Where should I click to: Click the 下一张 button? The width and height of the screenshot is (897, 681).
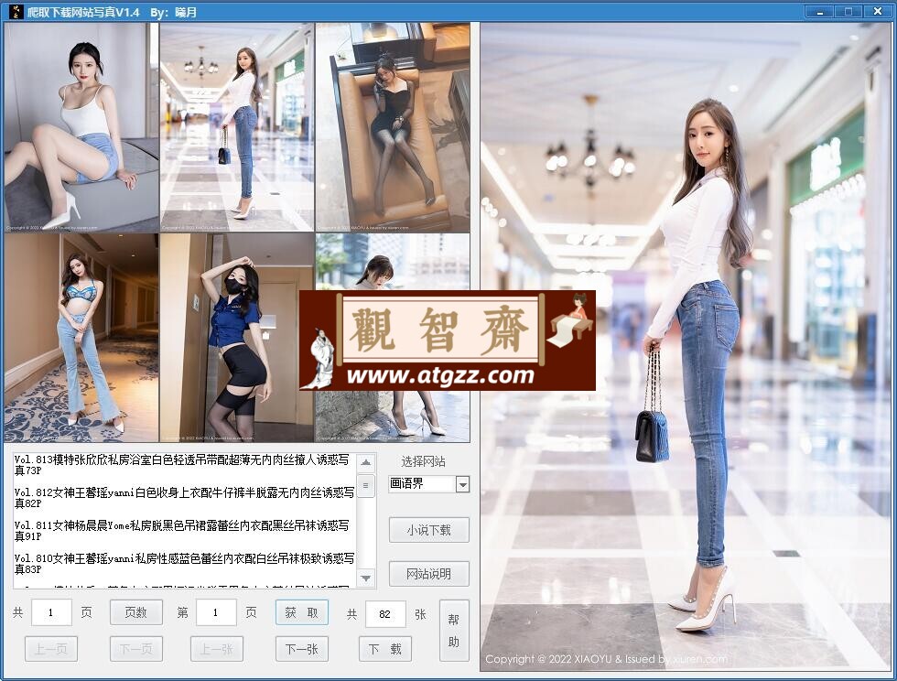click(x=301, y=649)
